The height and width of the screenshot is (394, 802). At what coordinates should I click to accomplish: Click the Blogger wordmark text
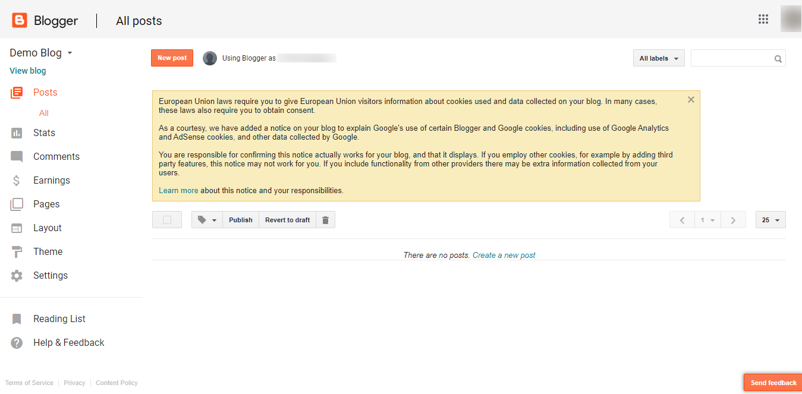pyautogui.click(x=56, y=21)
